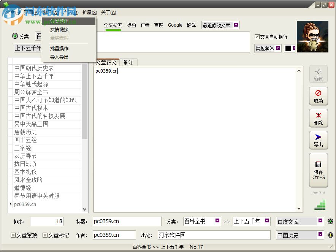Click the Google search option
This screenshot has width=336, height=252.
175,25
